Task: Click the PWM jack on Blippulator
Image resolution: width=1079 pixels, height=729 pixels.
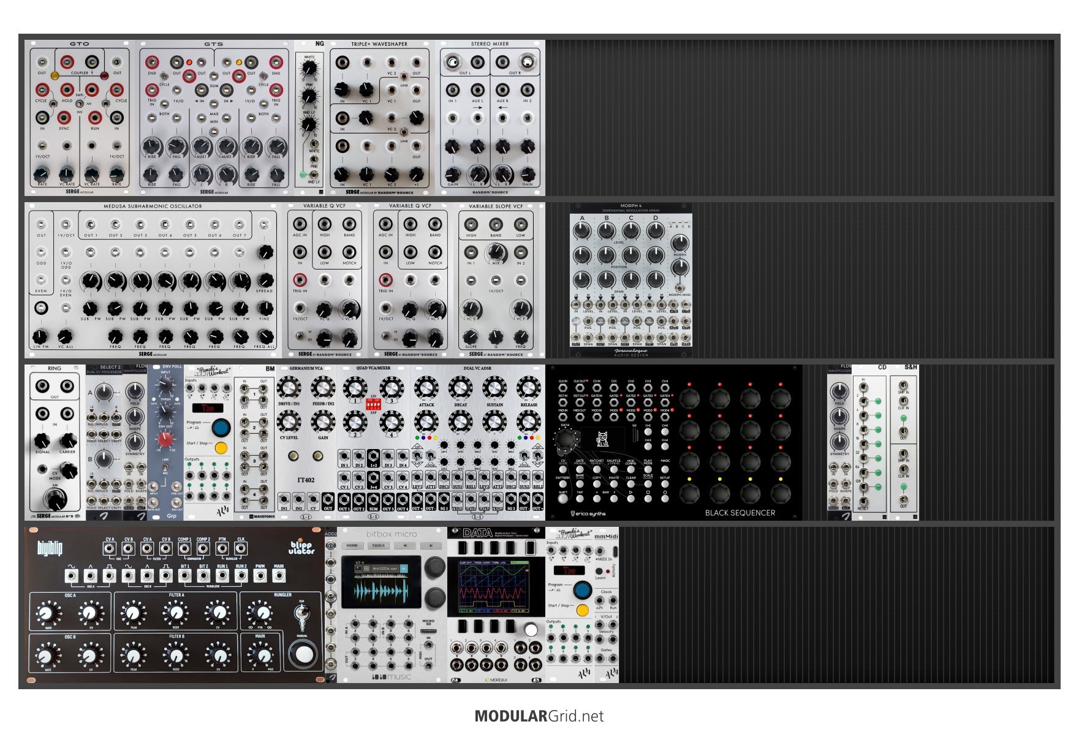Action: pyautogui.click(x=260, y=575)
